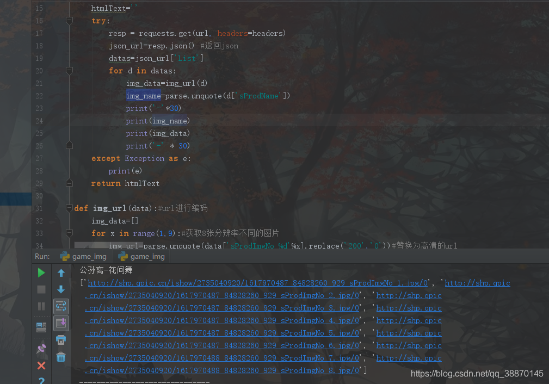Toggle the soft-wrap output button
Viewport: 549px width, 384px height.
click(61, 306)
